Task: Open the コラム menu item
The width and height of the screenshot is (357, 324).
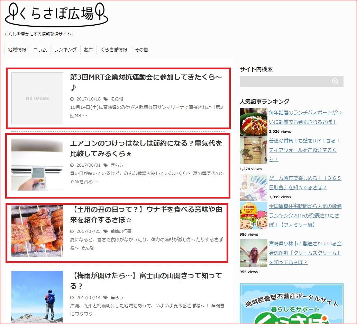Action: tap(40, 50)
